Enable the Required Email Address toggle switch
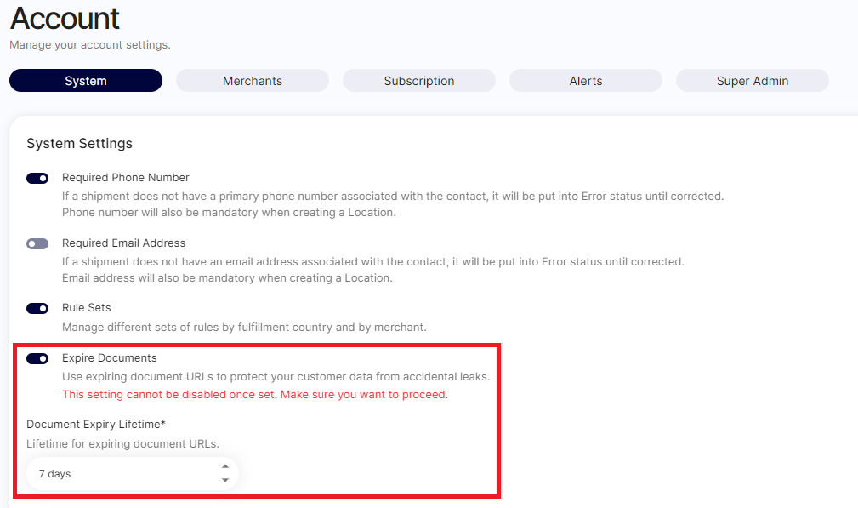Viewport: 858px width, 508px height. point(37,243)
